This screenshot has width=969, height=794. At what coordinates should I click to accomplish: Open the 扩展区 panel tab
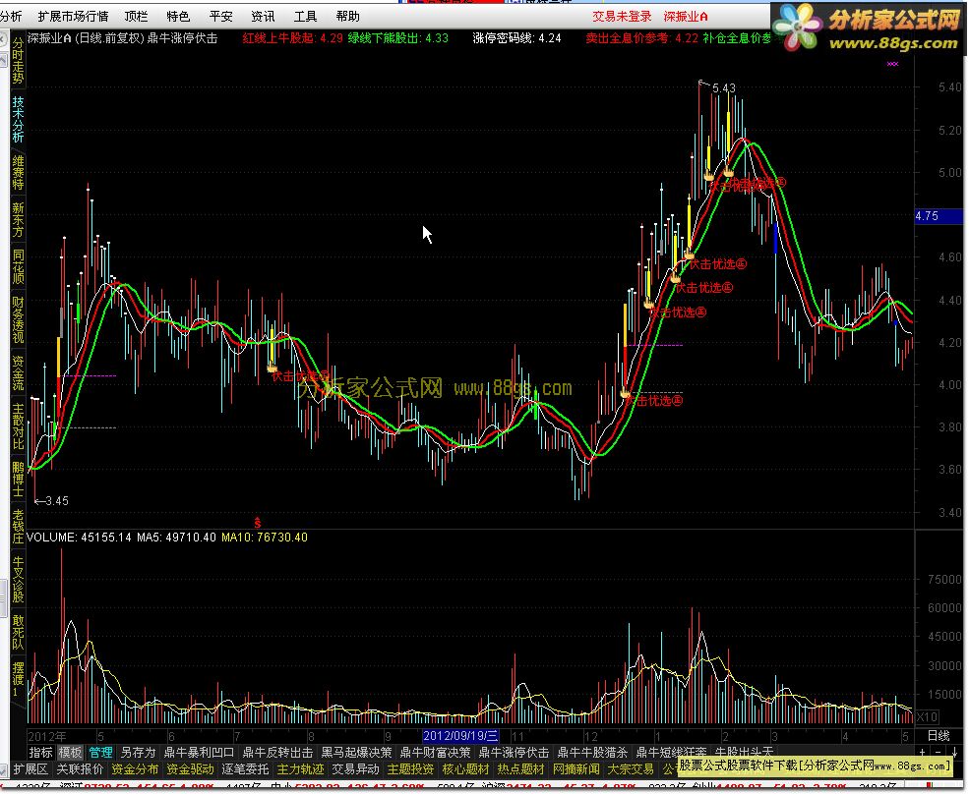30,769
